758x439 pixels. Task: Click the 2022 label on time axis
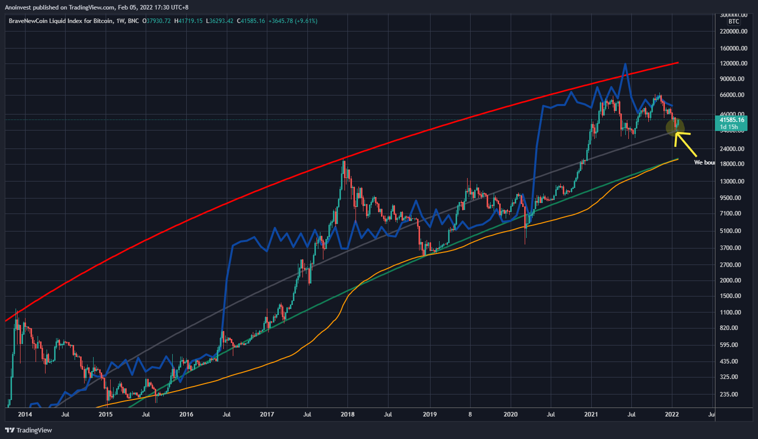tap(672, 414)
